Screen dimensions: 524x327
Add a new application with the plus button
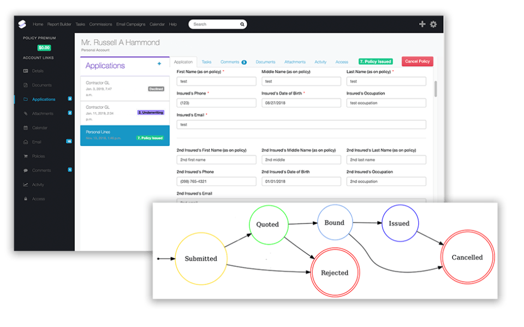(159, 63)
